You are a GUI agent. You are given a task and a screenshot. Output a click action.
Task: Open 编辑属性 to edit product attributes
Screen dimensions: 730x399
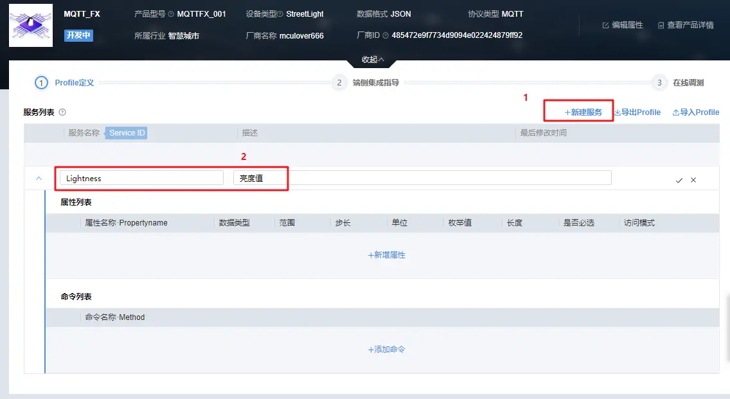click(x=623, y=25)
